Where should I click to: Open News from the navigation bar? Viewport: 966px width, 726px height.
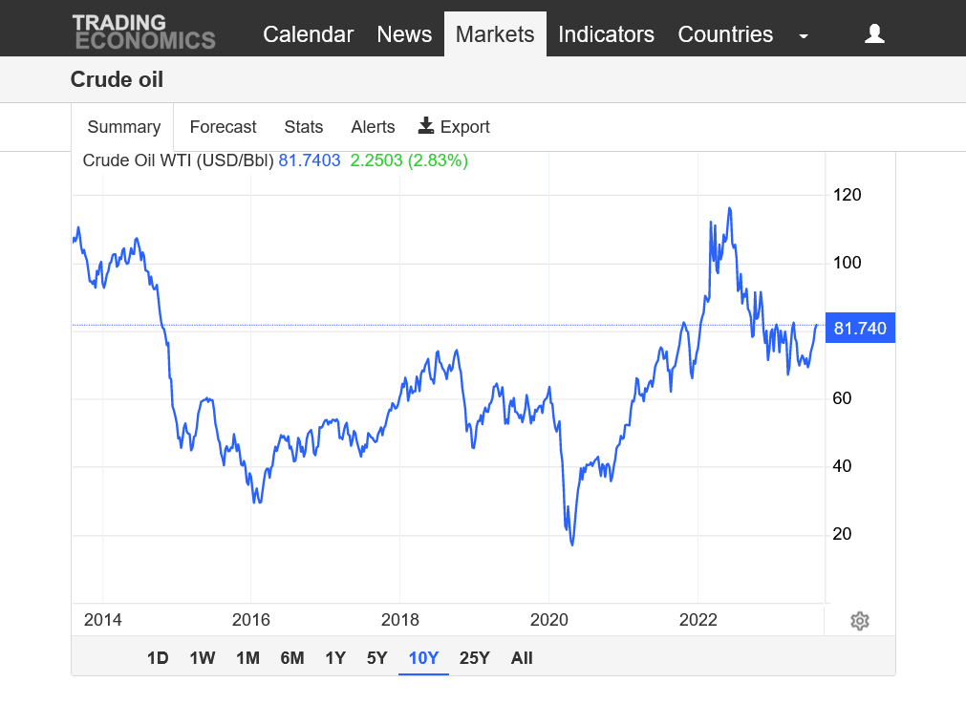(x=404, y=34)
